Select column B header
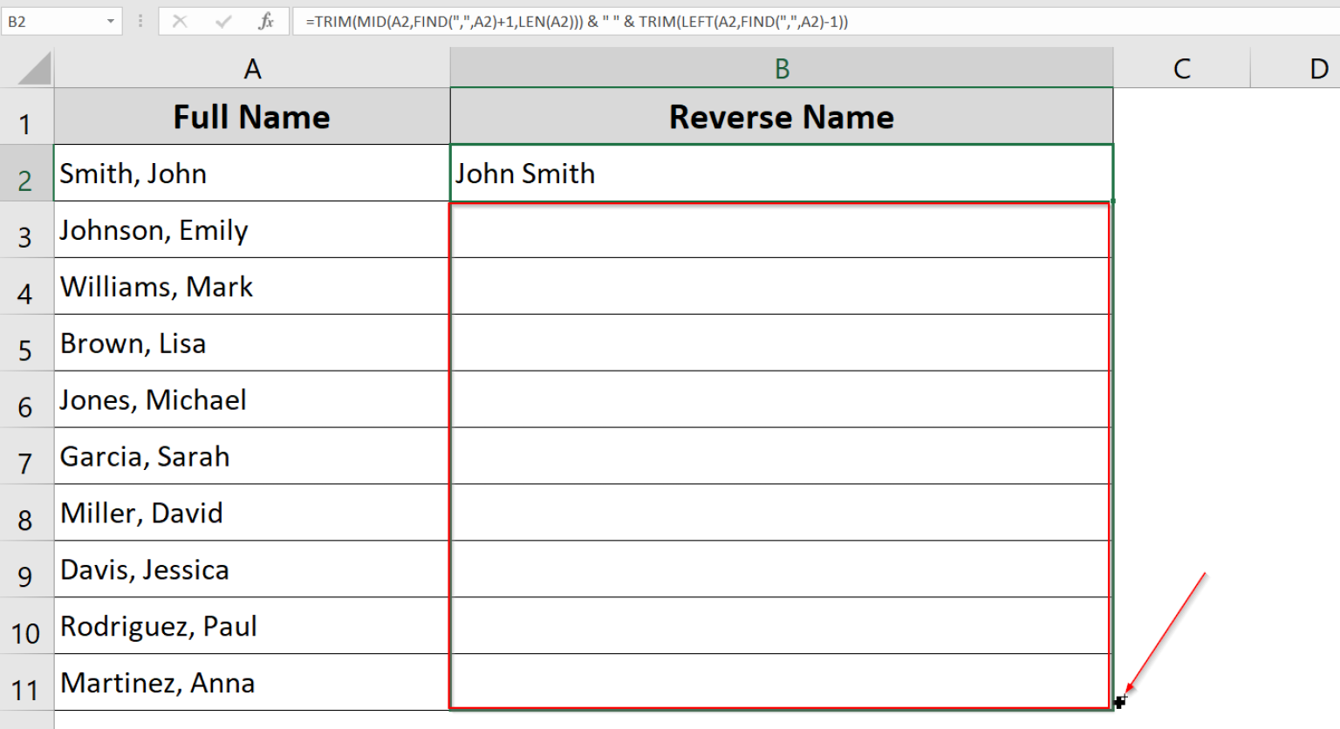 (x=781, y=67)
